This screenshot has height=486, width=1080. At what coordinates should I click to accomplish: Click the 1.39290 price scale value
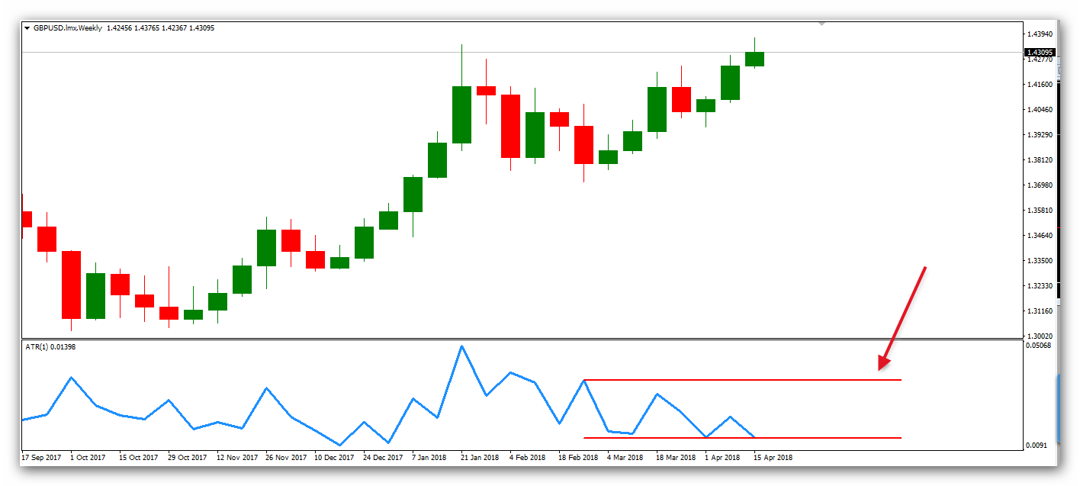(1040, 135)
